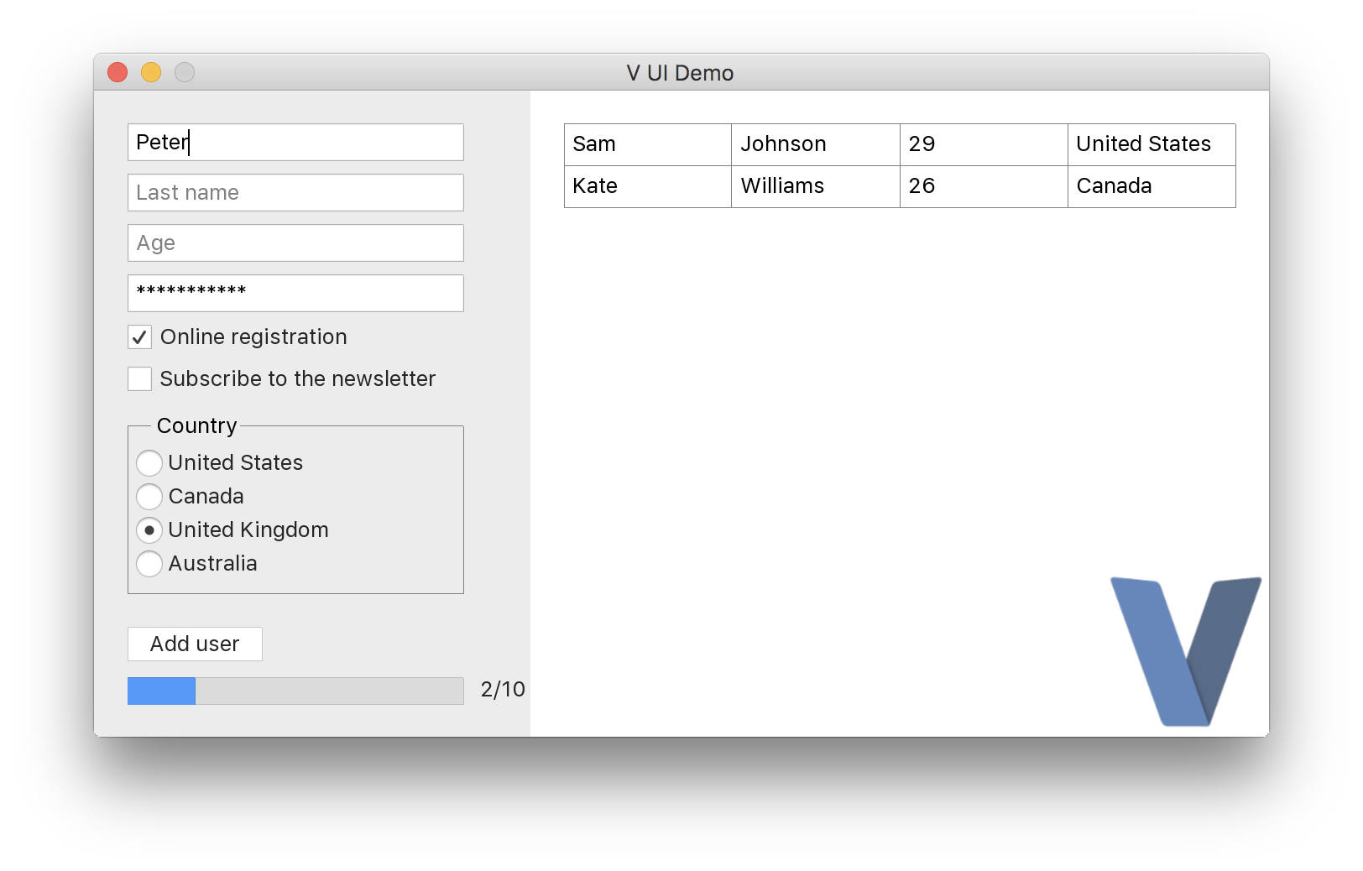Enable Subscribe to the newsletter checkbox
The width and height of the screenshot is (1363, 871).
pos(140,379)
